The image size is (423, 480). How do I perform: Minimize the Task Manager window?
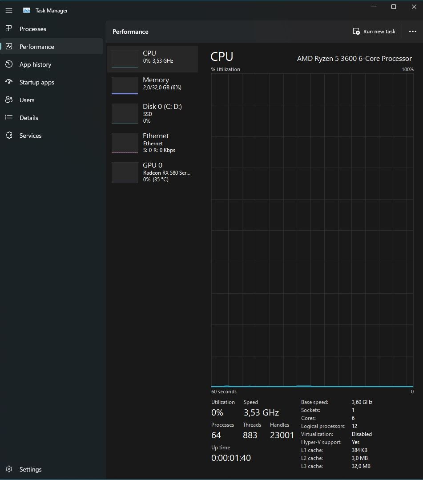(x=373, y=7)
